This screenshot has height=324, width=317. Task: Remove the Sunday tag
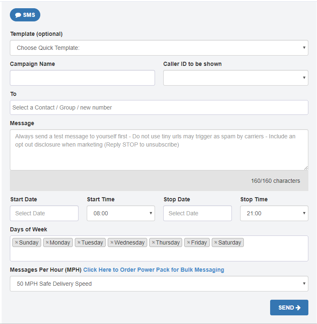coord(16,242)
